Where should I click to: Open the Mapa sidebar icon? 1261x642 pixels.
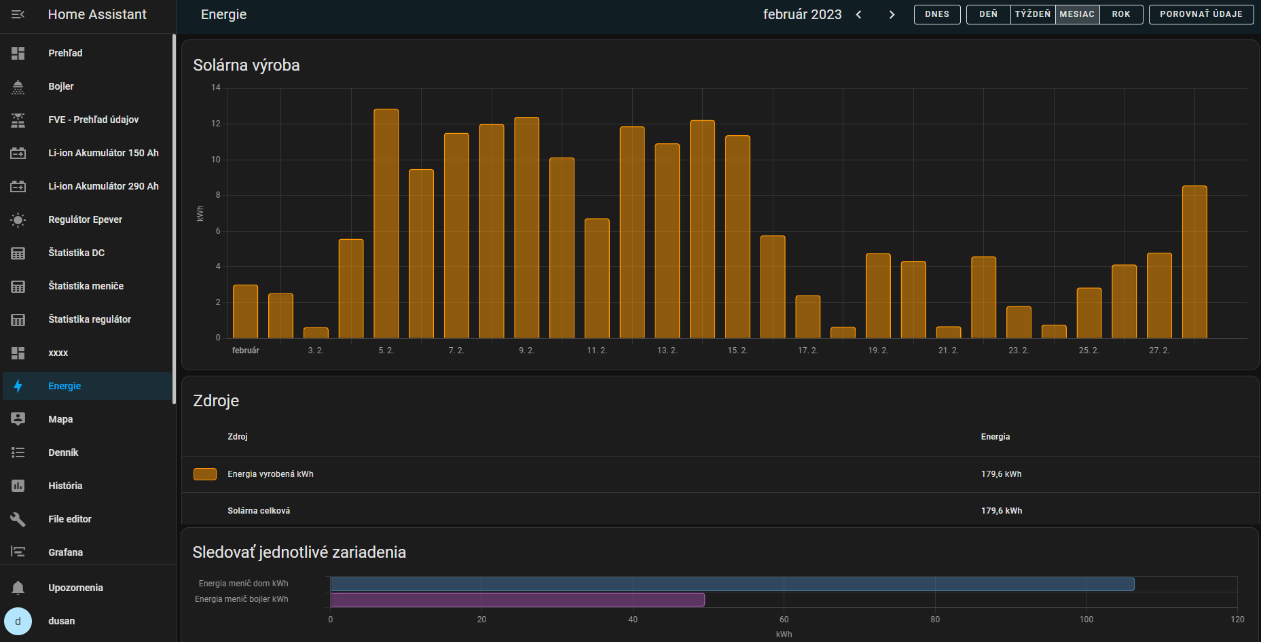18,419
